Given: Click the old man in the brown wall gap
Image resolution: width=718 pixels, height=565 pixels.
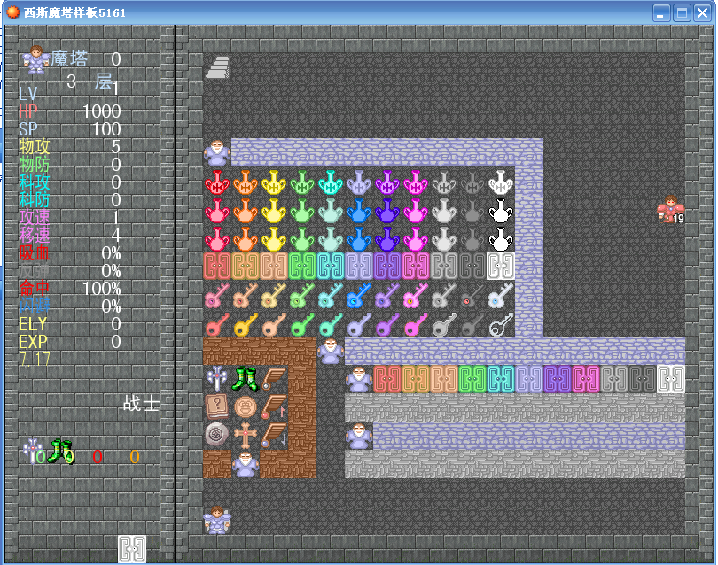Looking at the screenshot, I should 246,464.
